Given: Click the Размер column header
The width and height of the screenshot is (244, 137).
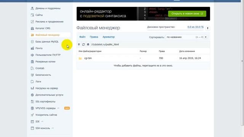Looking at the screenshot, I should [143, 51].
